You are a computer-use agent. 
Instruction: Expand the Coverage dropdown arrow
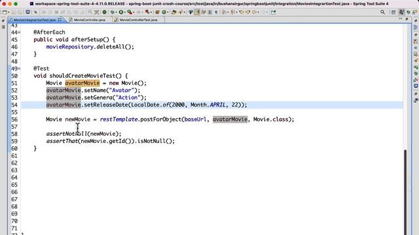click(134, 12)
